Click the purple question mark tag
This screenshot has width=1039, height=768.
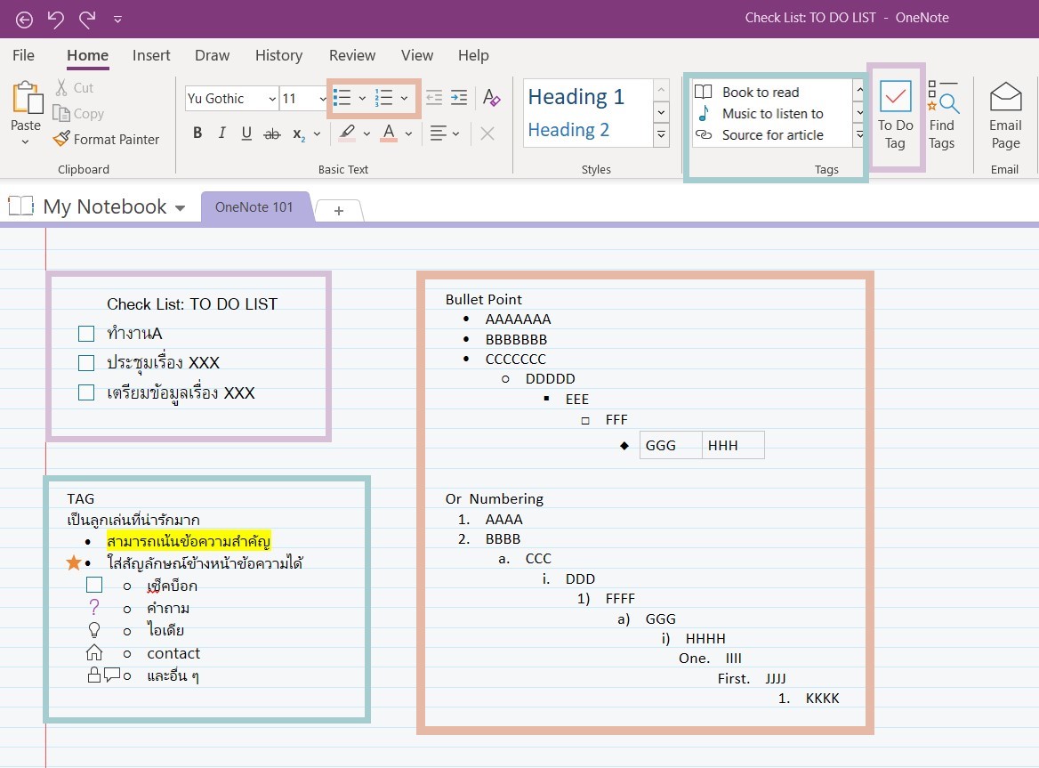click(x=94, y=607)
